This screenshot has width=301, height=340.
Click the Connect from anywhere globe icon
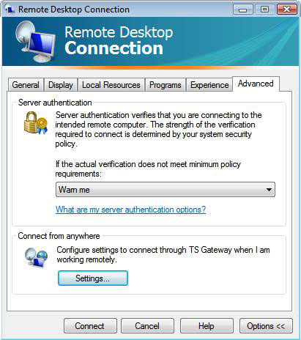pos(36,257)
